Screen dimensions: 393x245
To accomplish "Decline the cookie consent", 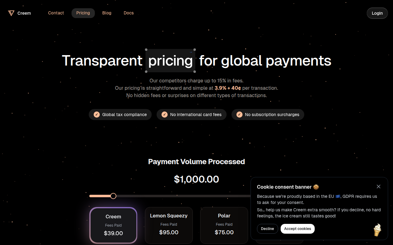I will coord(267,229).
